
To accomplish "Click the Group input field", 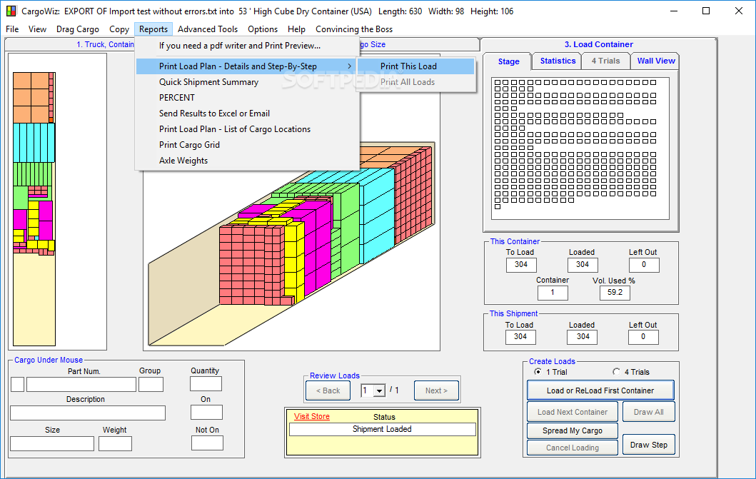I will click(151, 385).
